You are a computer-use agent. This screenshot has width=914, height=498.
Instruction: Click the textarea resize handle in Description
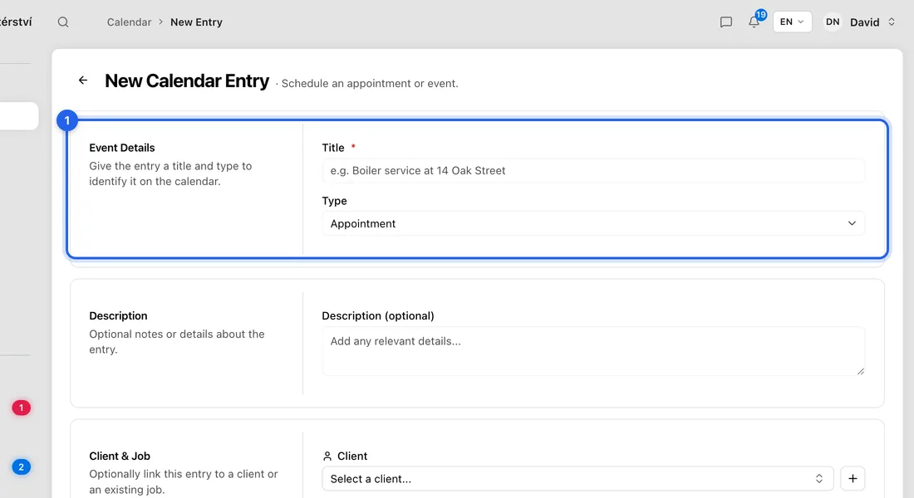pyautogui.click(x=860, y=371)
